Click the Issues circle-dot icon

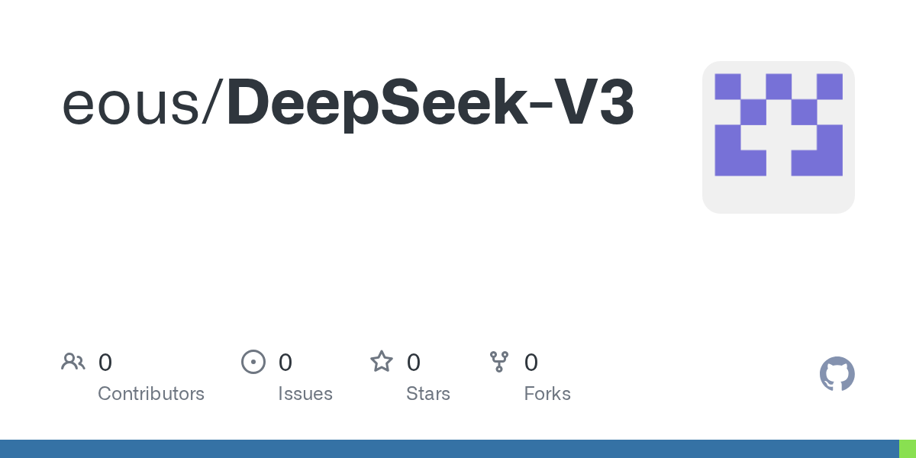253,362
